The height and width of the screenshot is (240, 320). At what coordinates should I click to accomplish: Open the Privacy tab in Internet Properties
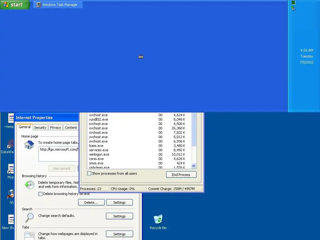tap(56, 127)
